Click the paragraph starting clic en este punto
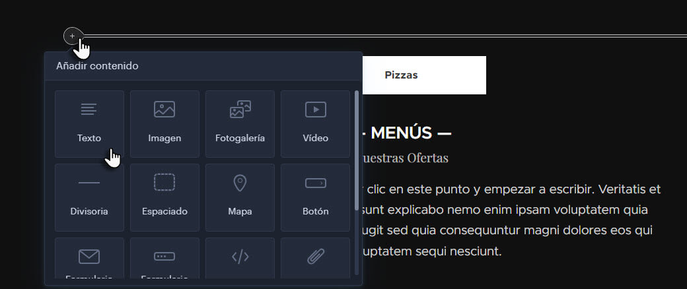Image resolution: width=687 pixels, height=289 pixels. point(508,220)
